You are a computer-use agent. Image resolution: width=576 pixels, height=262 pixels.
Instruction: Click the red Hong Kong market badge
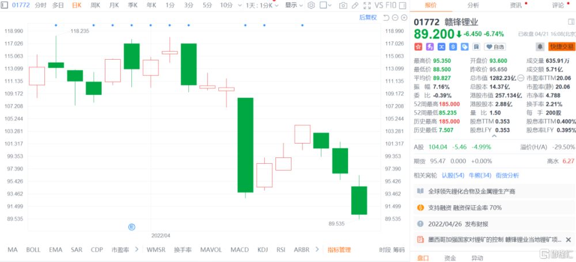pyautogui.click(x=419, y=47)
